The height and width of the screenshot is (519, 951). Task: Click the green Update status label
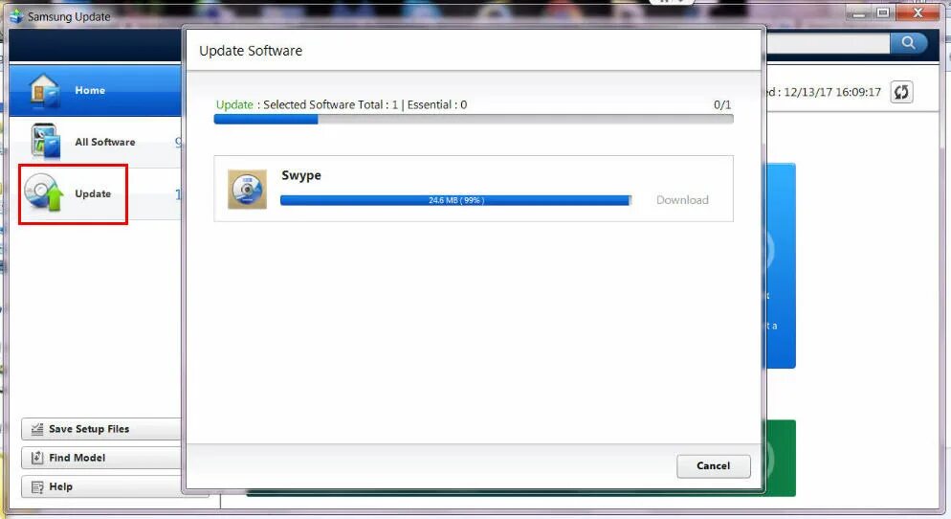coord(234,104)
